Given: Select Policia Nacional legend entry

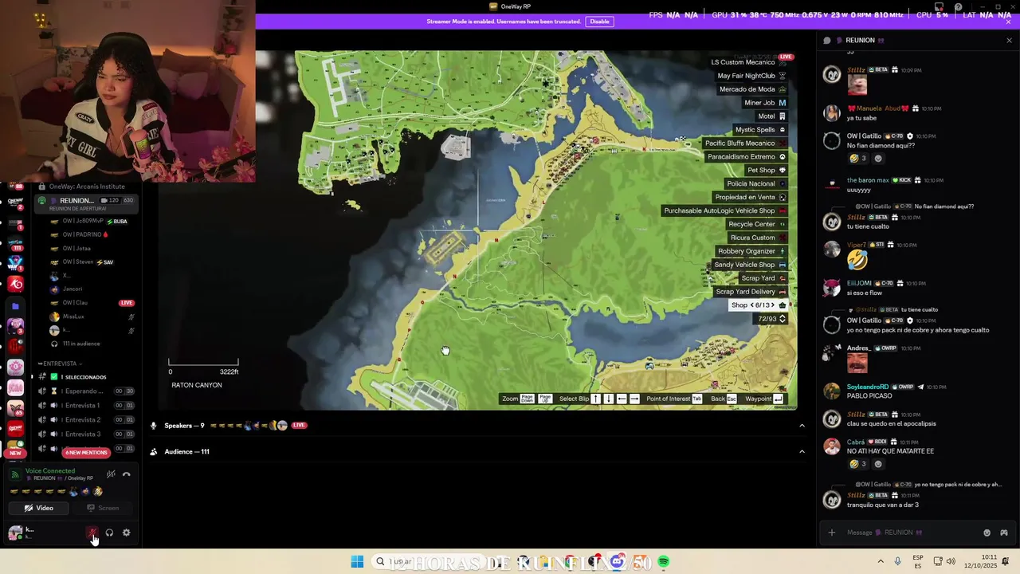Looking at the screenshot, I should tap(756, 183).
